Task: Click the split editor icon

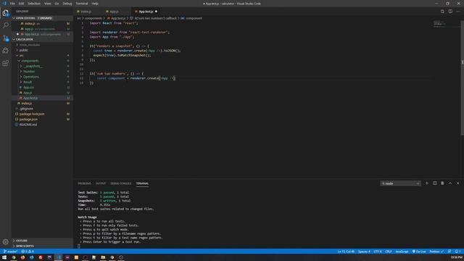Action: (450, 12)
